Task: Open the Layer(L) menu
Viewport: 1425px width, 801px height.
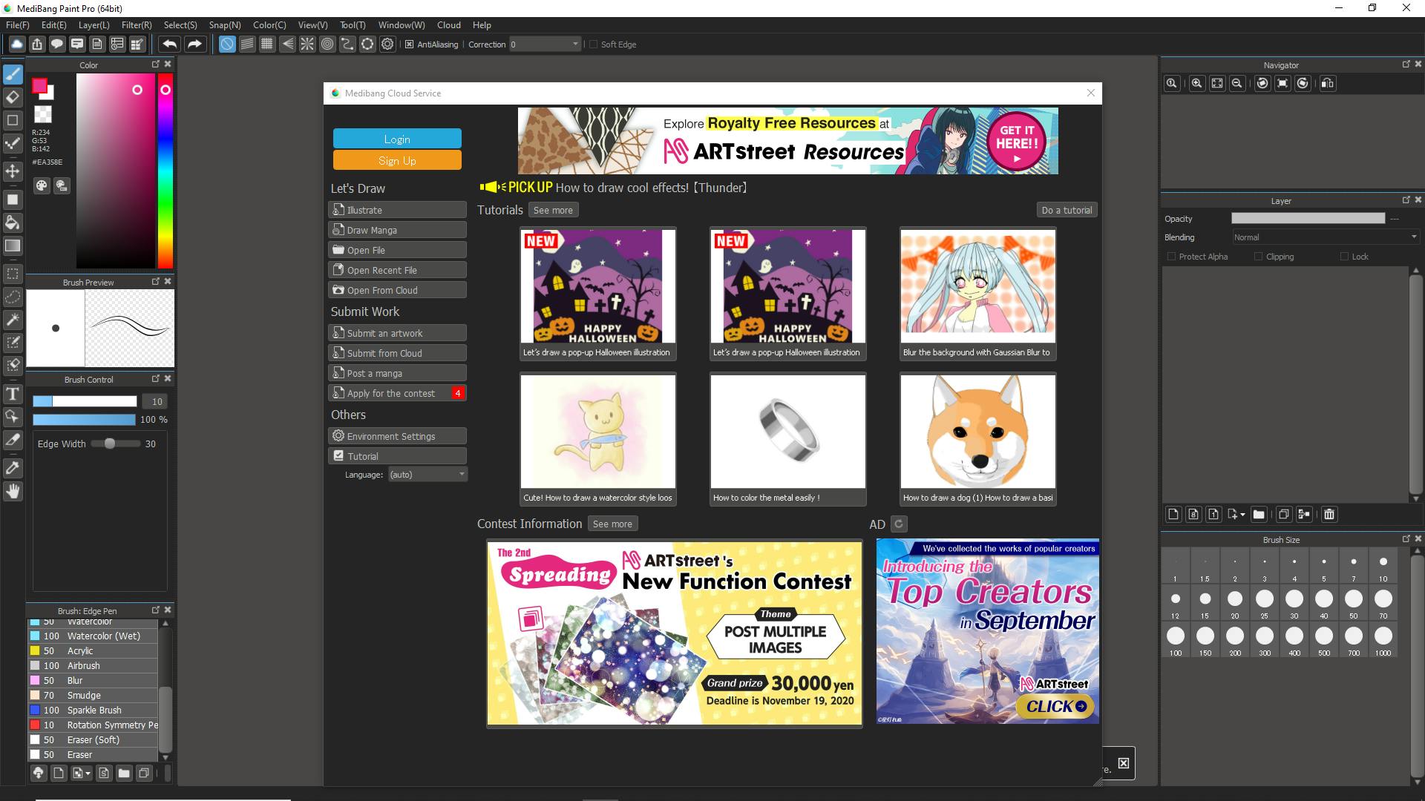Action: point(94,24)
